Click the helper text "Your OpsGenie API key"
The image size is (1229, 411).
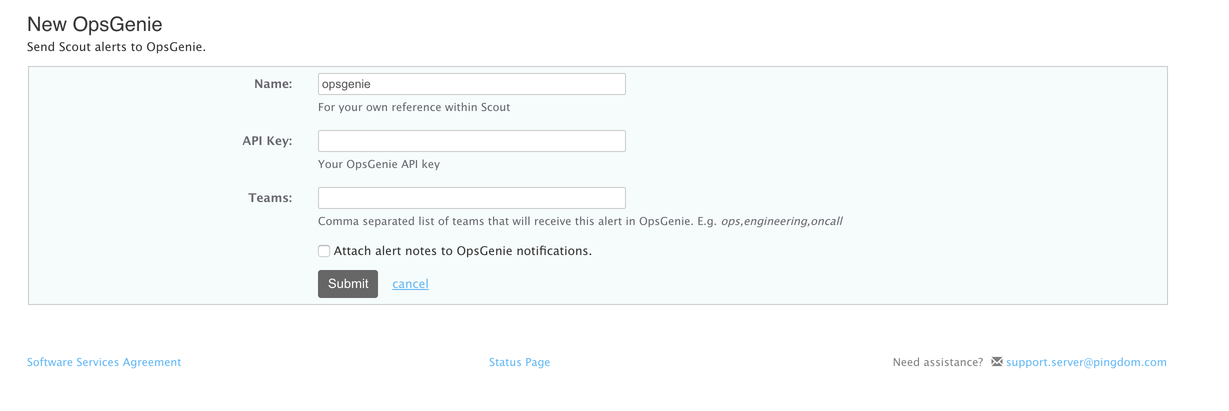pos(378,164)
